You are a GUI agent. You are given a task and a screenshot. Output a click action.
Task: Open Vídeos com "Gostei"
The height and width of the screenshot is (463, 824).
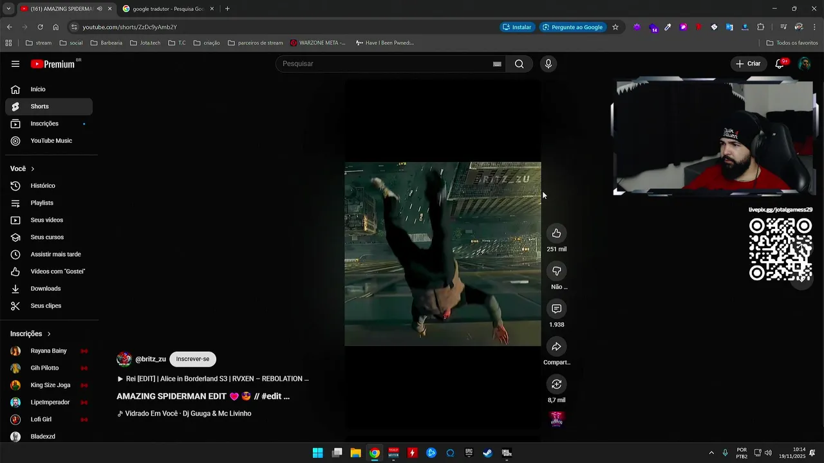(x=49, y=271)
